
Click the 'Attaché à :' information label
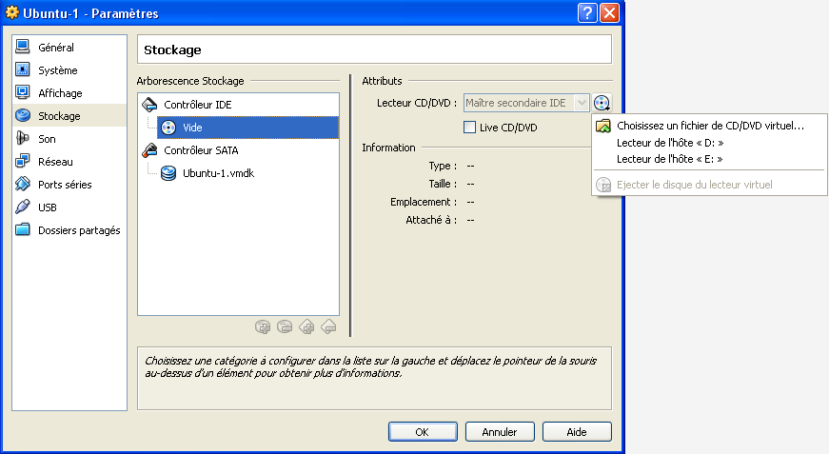pos(431,220)
